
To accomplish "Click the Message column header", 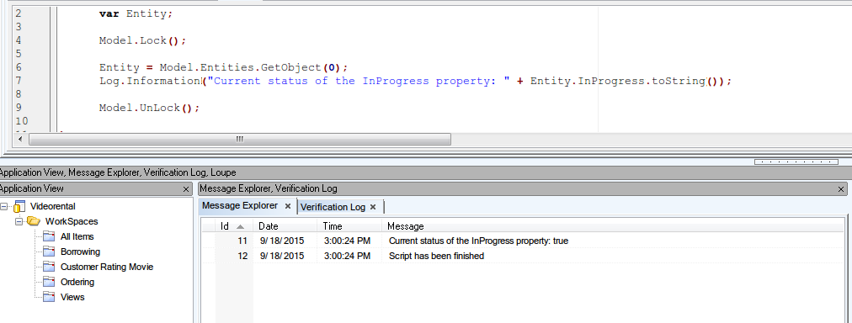I will tap(612, 226).
